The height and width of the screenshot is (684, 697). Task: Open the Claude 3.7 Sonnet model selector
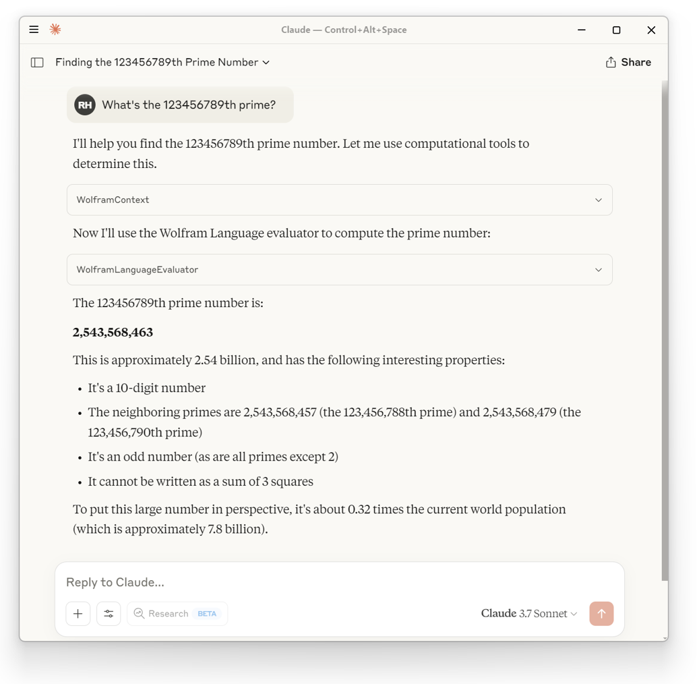[x=529, y=614]
